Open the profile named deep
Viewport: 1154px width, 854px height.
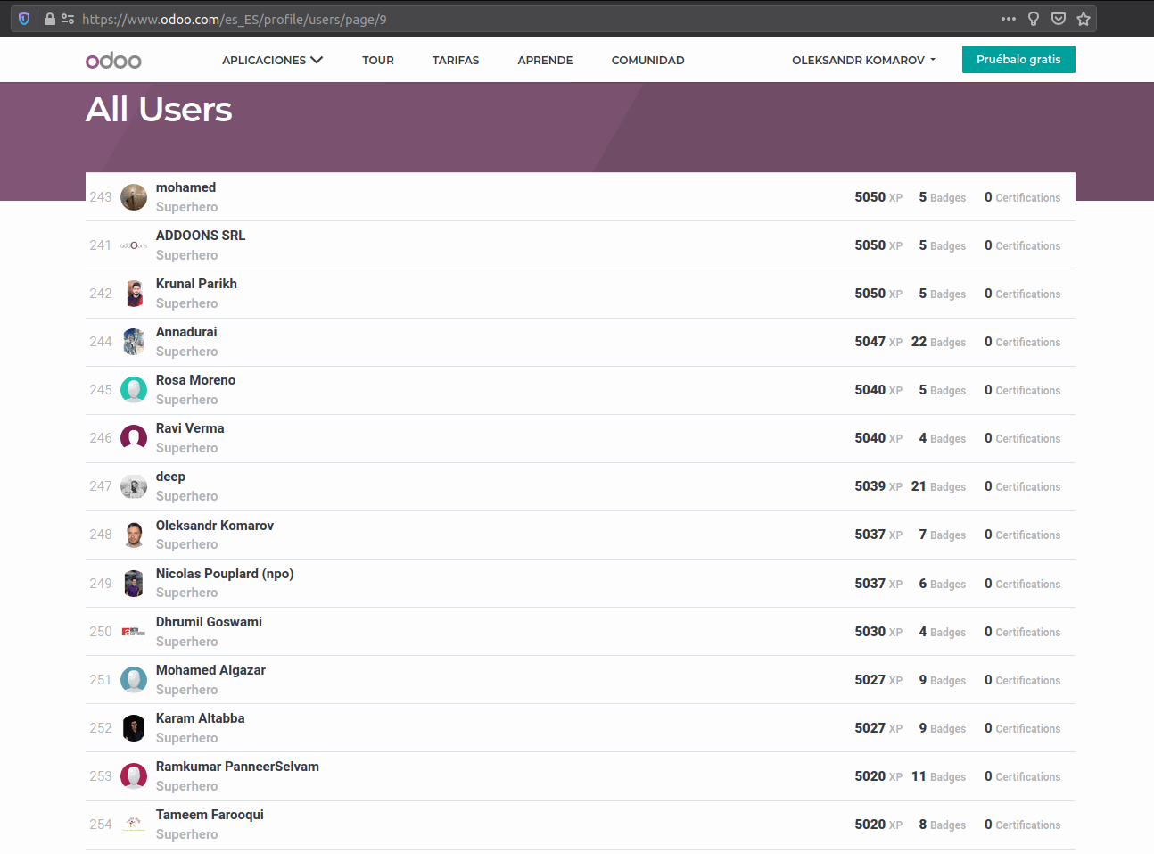click(170, 477)
